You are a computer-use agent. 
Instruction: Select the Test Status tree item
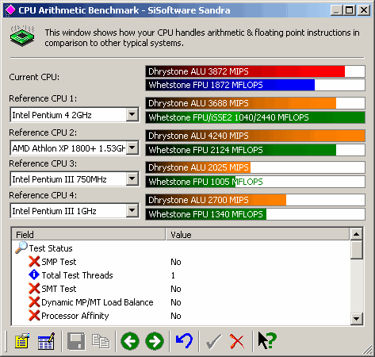(51, 248)
